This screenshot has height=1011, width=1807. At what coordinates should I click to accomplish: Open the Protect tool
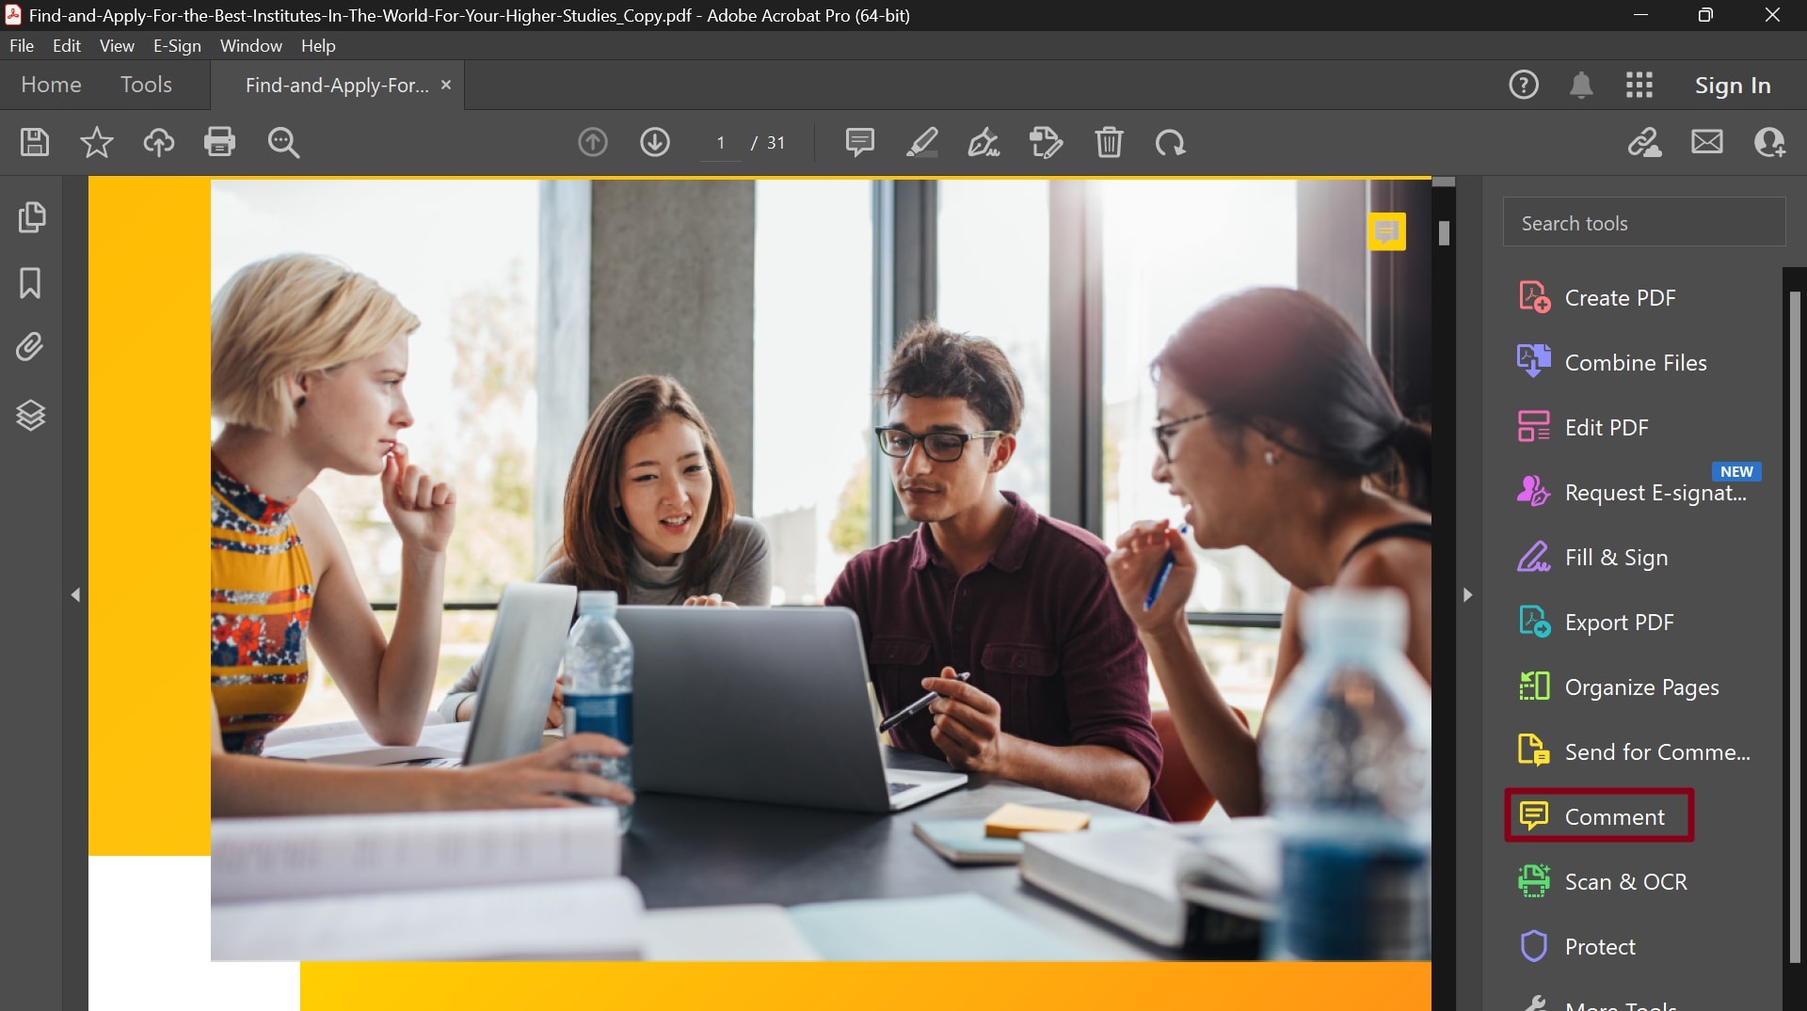tap(1600, 946)
